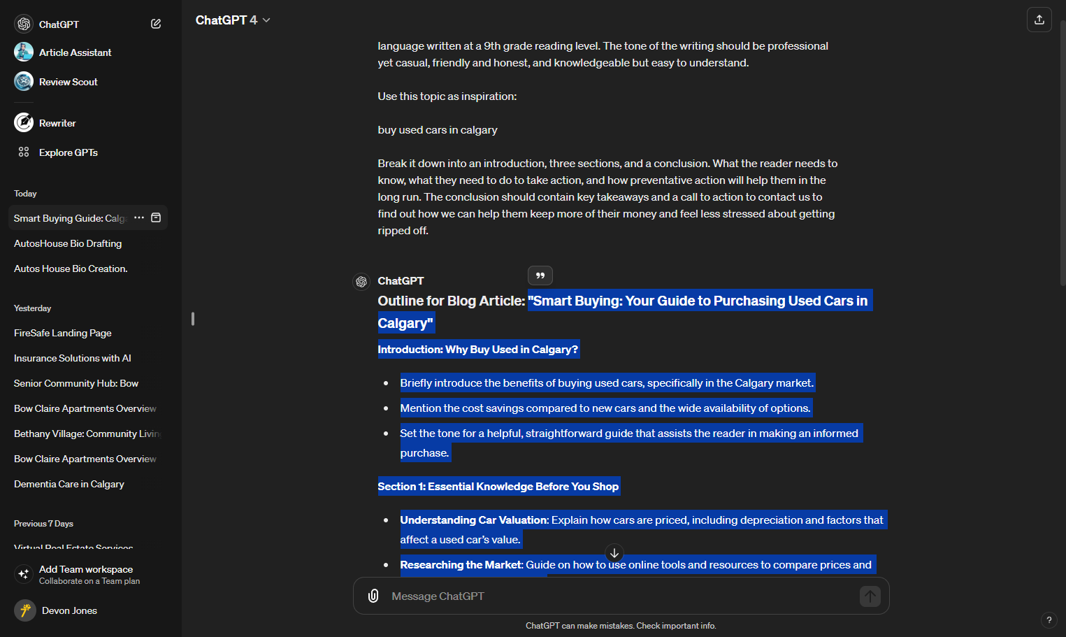Click the Add Team workspace sparkle icon

pyautogui.click(x=24, y=574)
